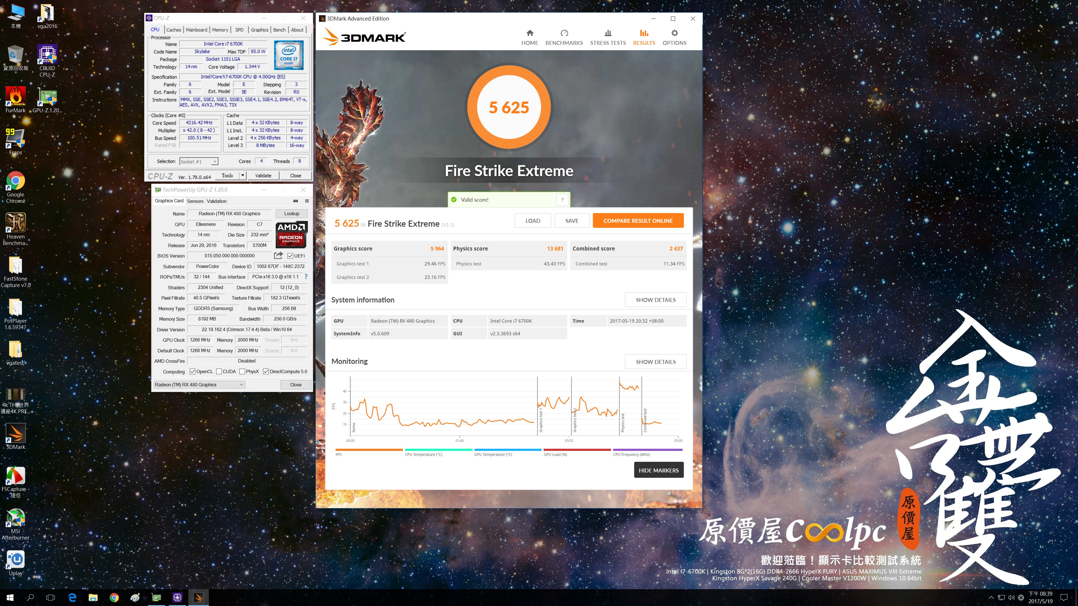Image resolution: width=1078 pixels, height=606 pixels.
Task: Click the Windows Start button
Action: (x=10, y=598)
